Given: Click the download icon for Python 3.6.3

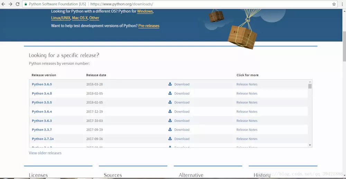Looking at the screenshot, I should pyautogui.click(x=170, y=120).
